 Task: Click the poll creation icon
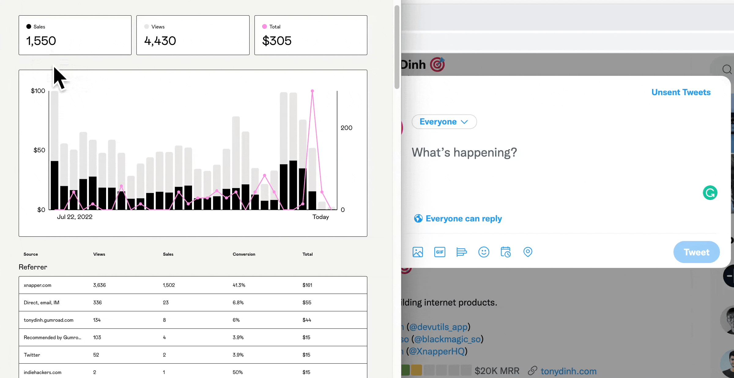pyautogui.click(x=462, y=252)
